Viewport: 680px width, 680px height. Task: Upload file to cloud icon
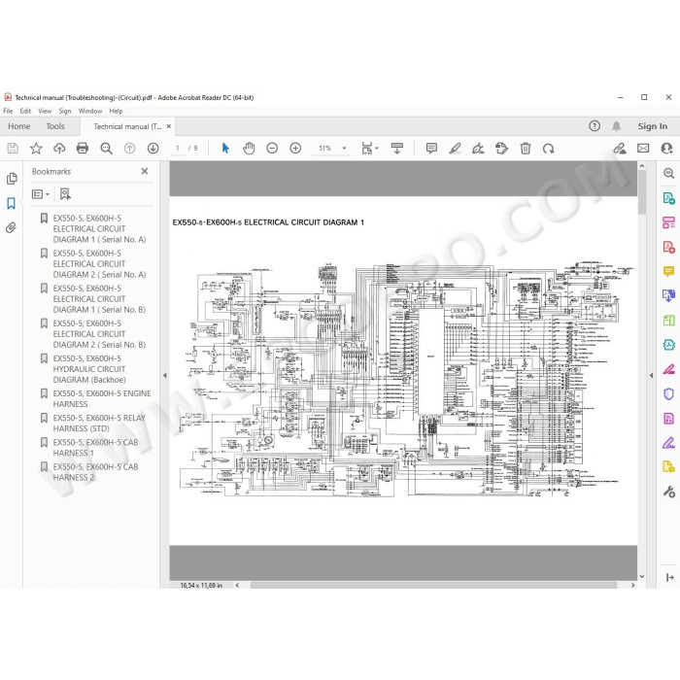click(59, 149)
